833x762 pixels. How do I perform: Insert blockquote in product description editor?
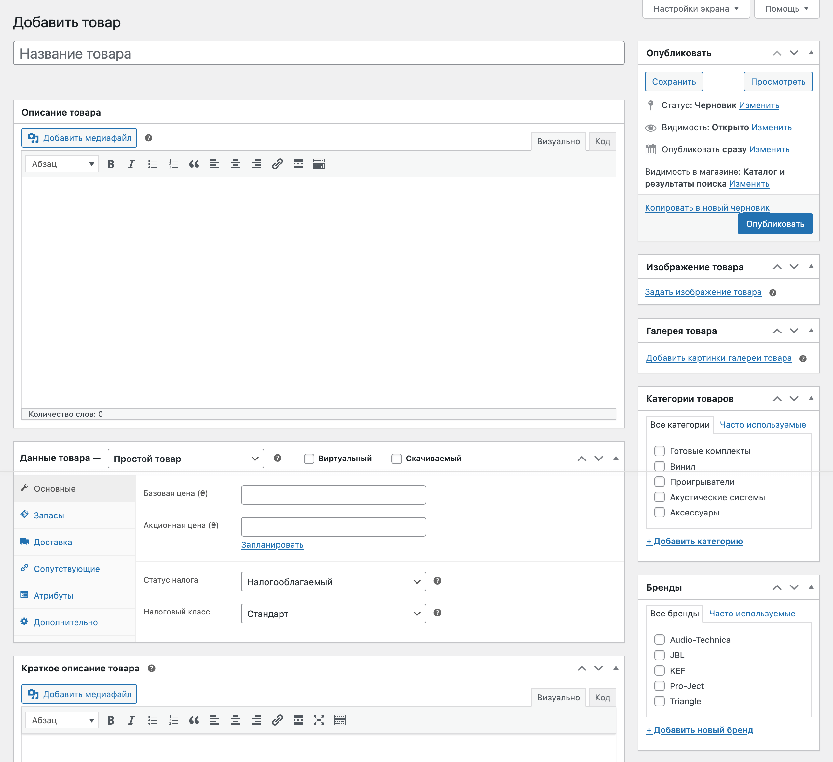point(194,164)
